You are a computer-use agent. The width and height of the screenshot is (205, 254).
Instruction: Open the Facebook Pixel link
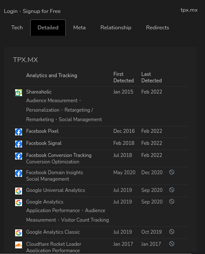(x=42, y=131)
